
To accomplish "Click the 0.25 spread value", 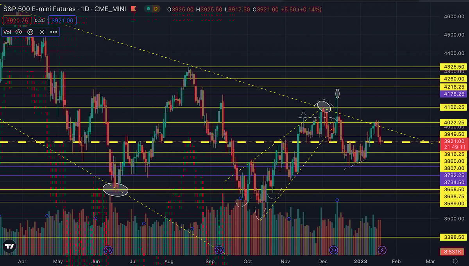I will point(40,20).
